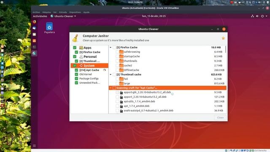Click the startupCache folder icon
The height and width of the screenshot is (152, 270).
coord(121,56)
